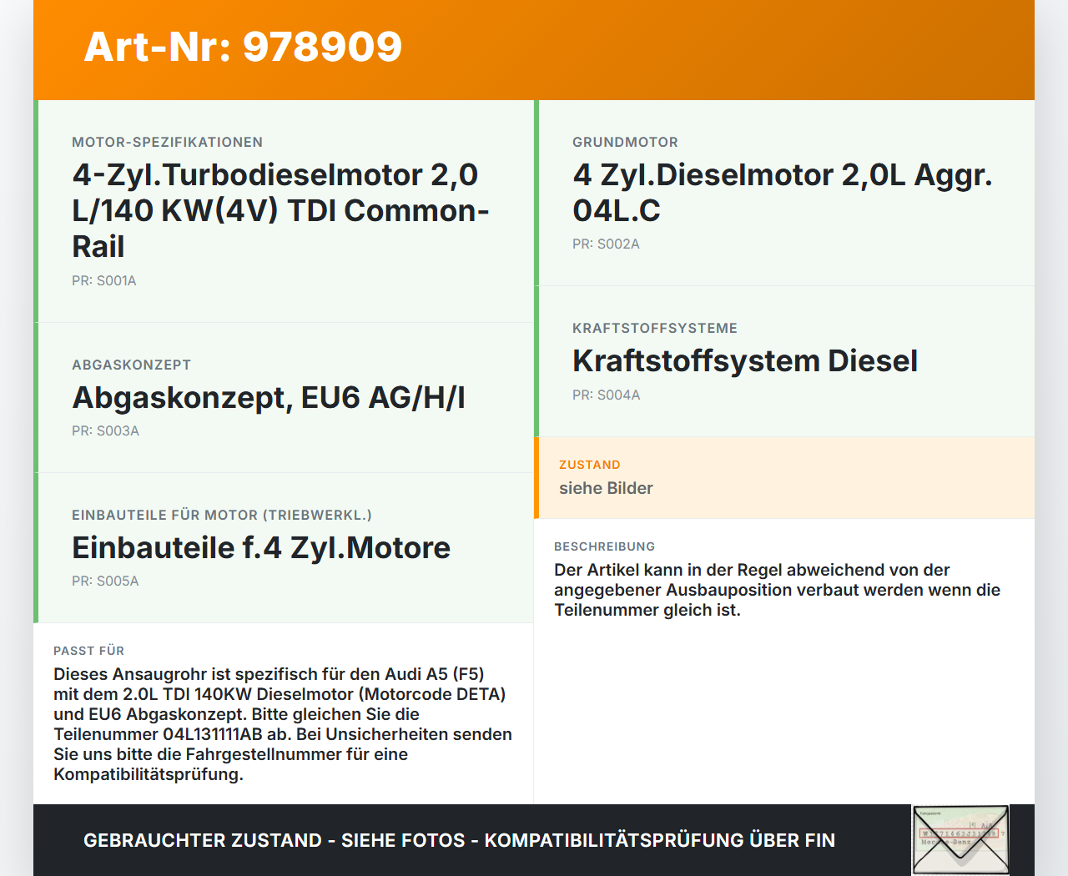This screenshot has width=1068, height=876.
Task: Open the Grundmotor 04L.C specification card
Action: click(x=784, y=192)
